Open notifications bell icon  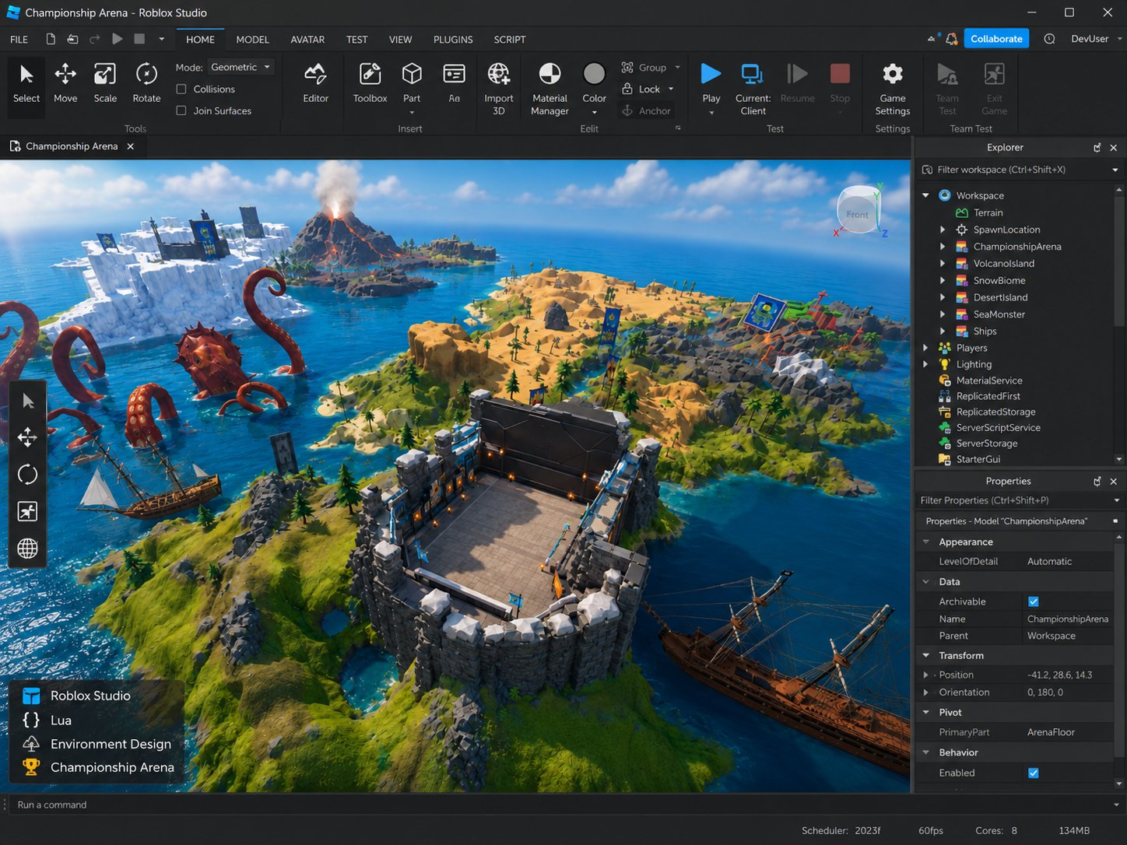tap(951, 39)
